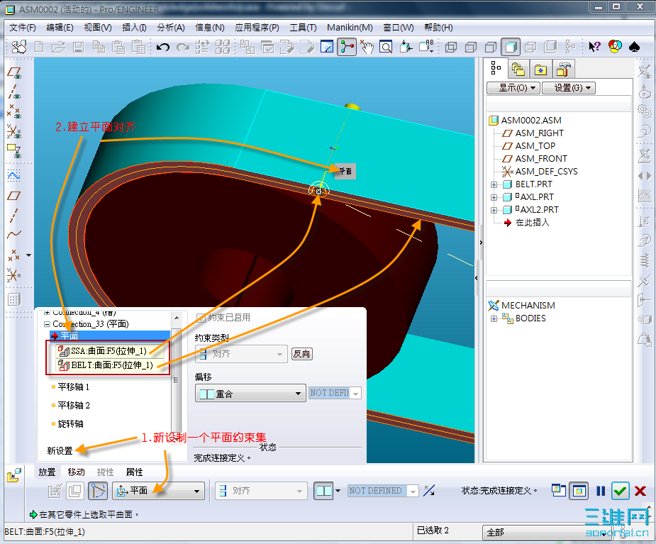Toggle show component in separate window
Screen dimensions: 656x544
(559, 490)
